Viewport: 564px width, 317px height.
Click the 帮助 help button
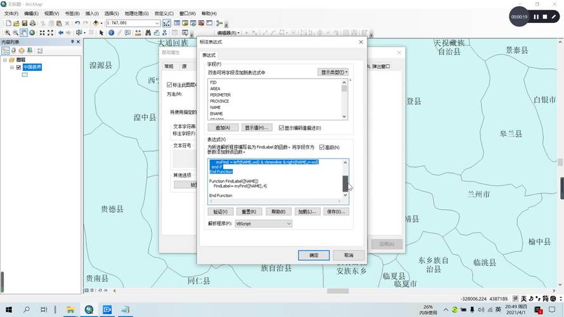tap(279, 212)
